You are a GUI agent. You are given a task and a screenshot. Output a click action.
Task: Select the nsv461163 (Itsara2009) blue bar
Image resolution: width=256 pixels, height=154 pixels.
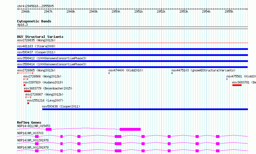[132, 49]
